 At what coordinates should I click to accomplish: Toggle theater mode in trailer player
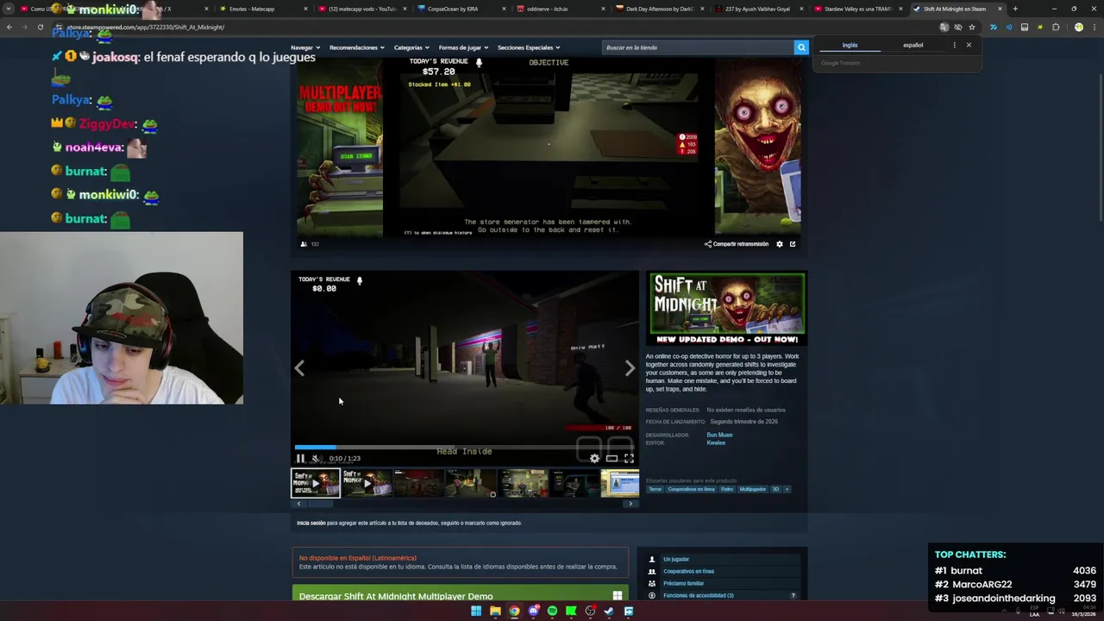[612, 458]
